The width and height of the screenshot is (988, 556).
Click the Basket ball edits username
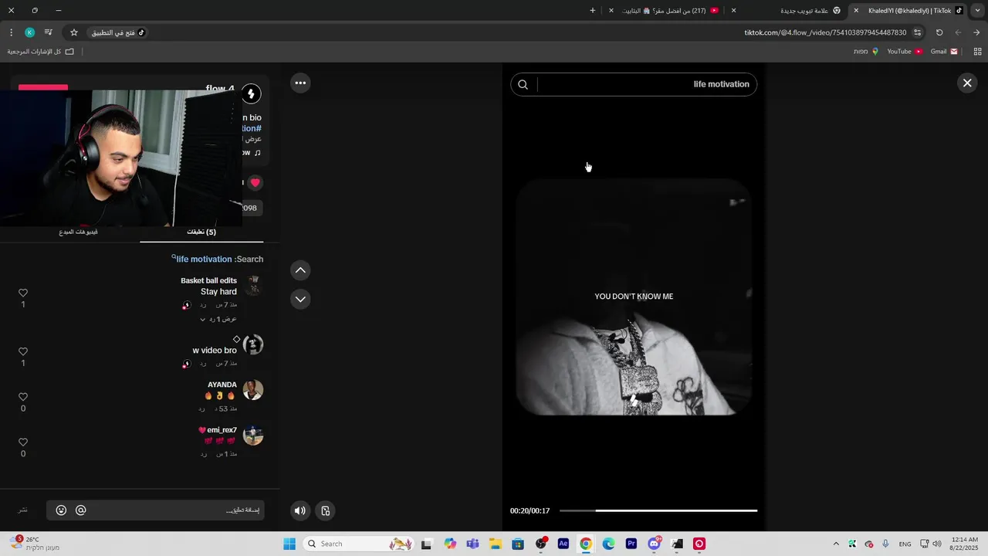208,280
